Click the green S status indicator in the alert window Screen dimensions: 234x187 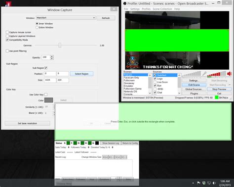(68, 143)
